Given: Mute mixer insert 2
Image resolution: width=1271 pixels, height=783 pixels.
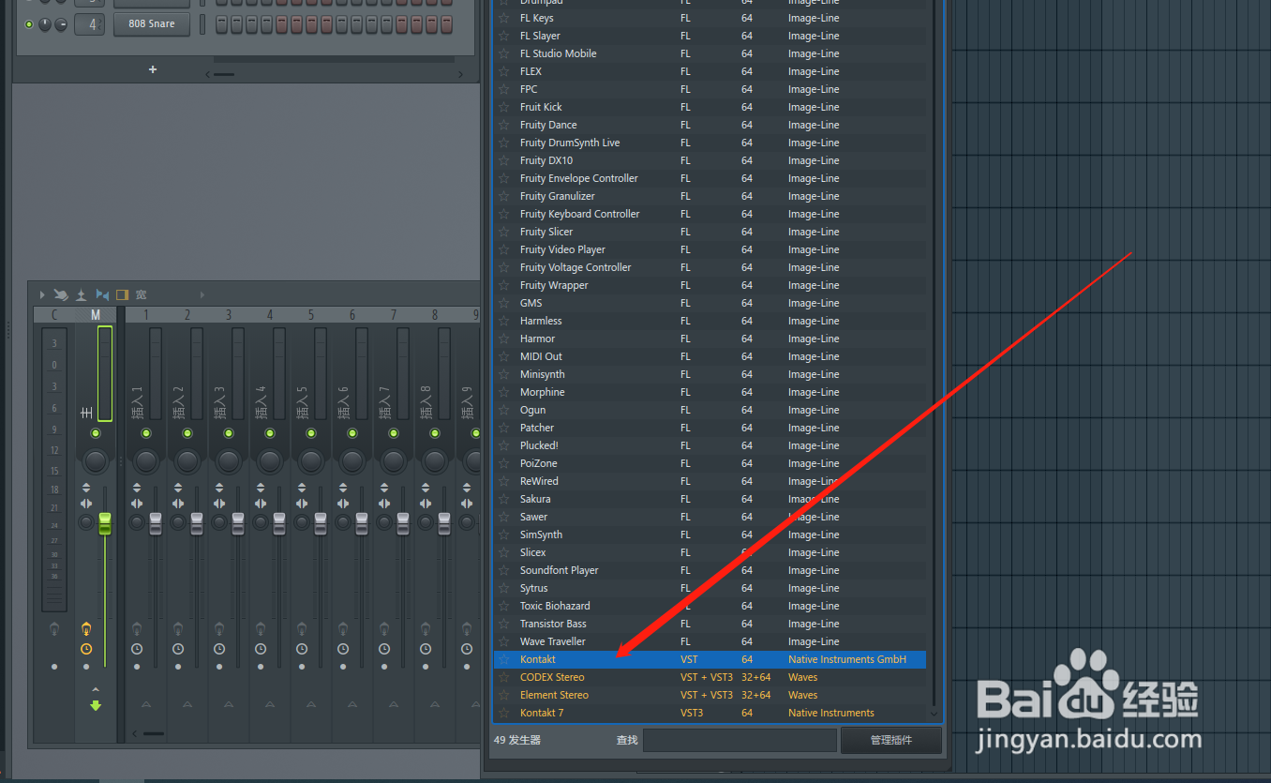Looking at the screenshot, I should pos(187,433).
